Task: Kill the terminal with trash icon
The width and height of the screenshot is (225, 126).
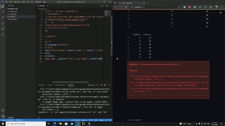Action: 105,85
